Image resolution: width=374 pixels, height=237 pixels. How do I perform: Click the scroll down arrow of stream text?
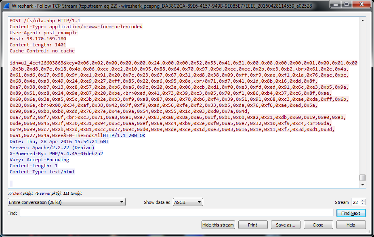363,185
